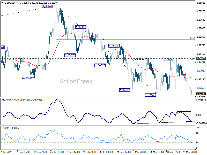207x155 pixels.
Task: Click the partially shown 570 price label
Action: point(3,47)
